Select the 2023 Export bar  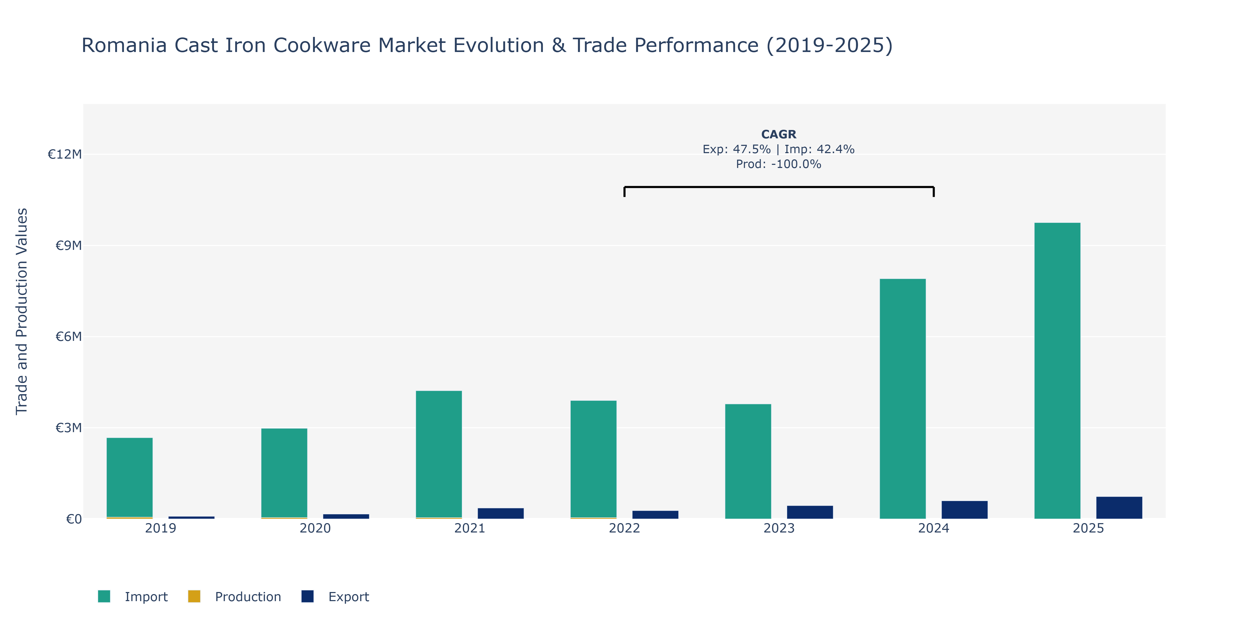[x=810, y=512]
